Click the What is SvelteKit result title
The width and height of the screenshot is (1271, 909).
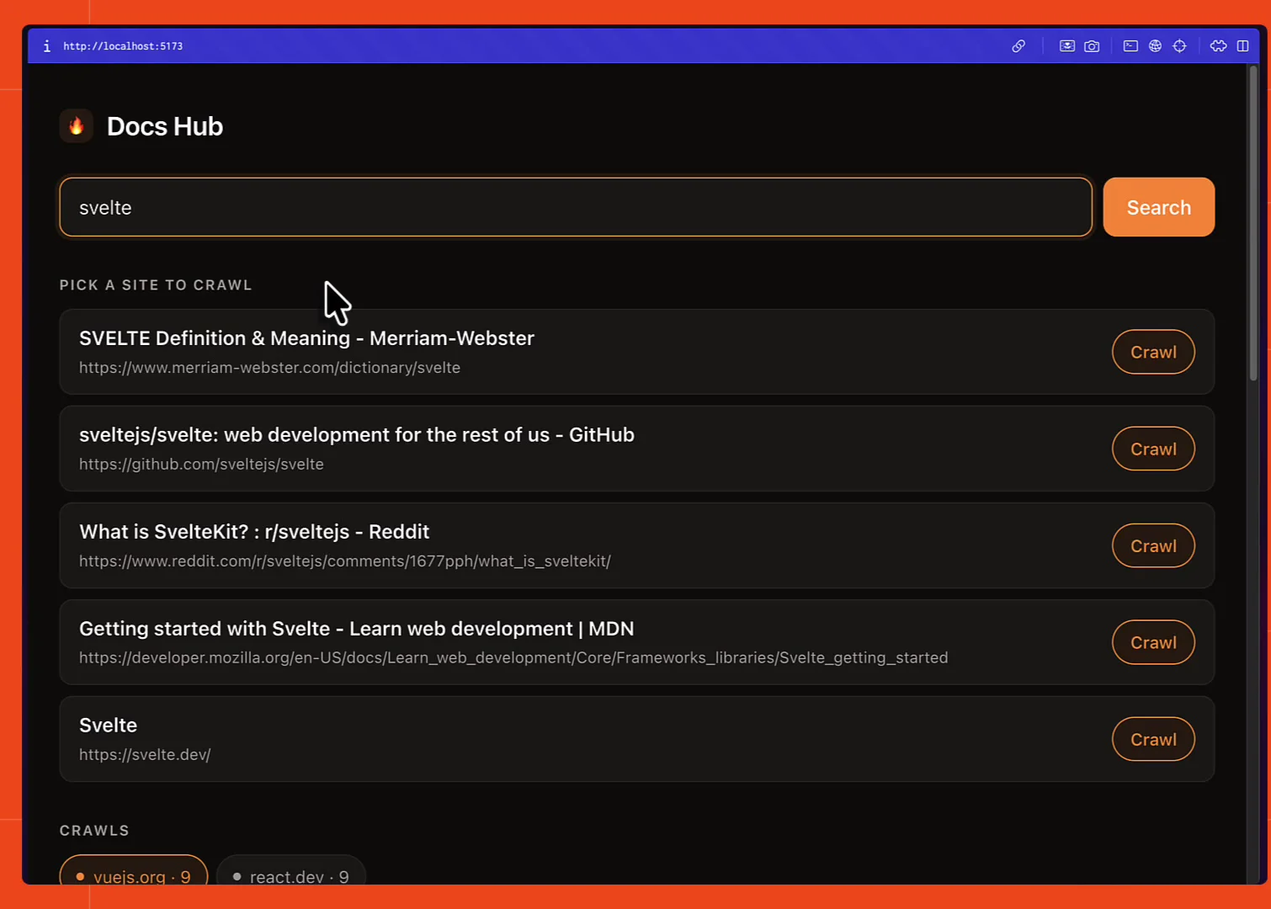pos(254,532)
